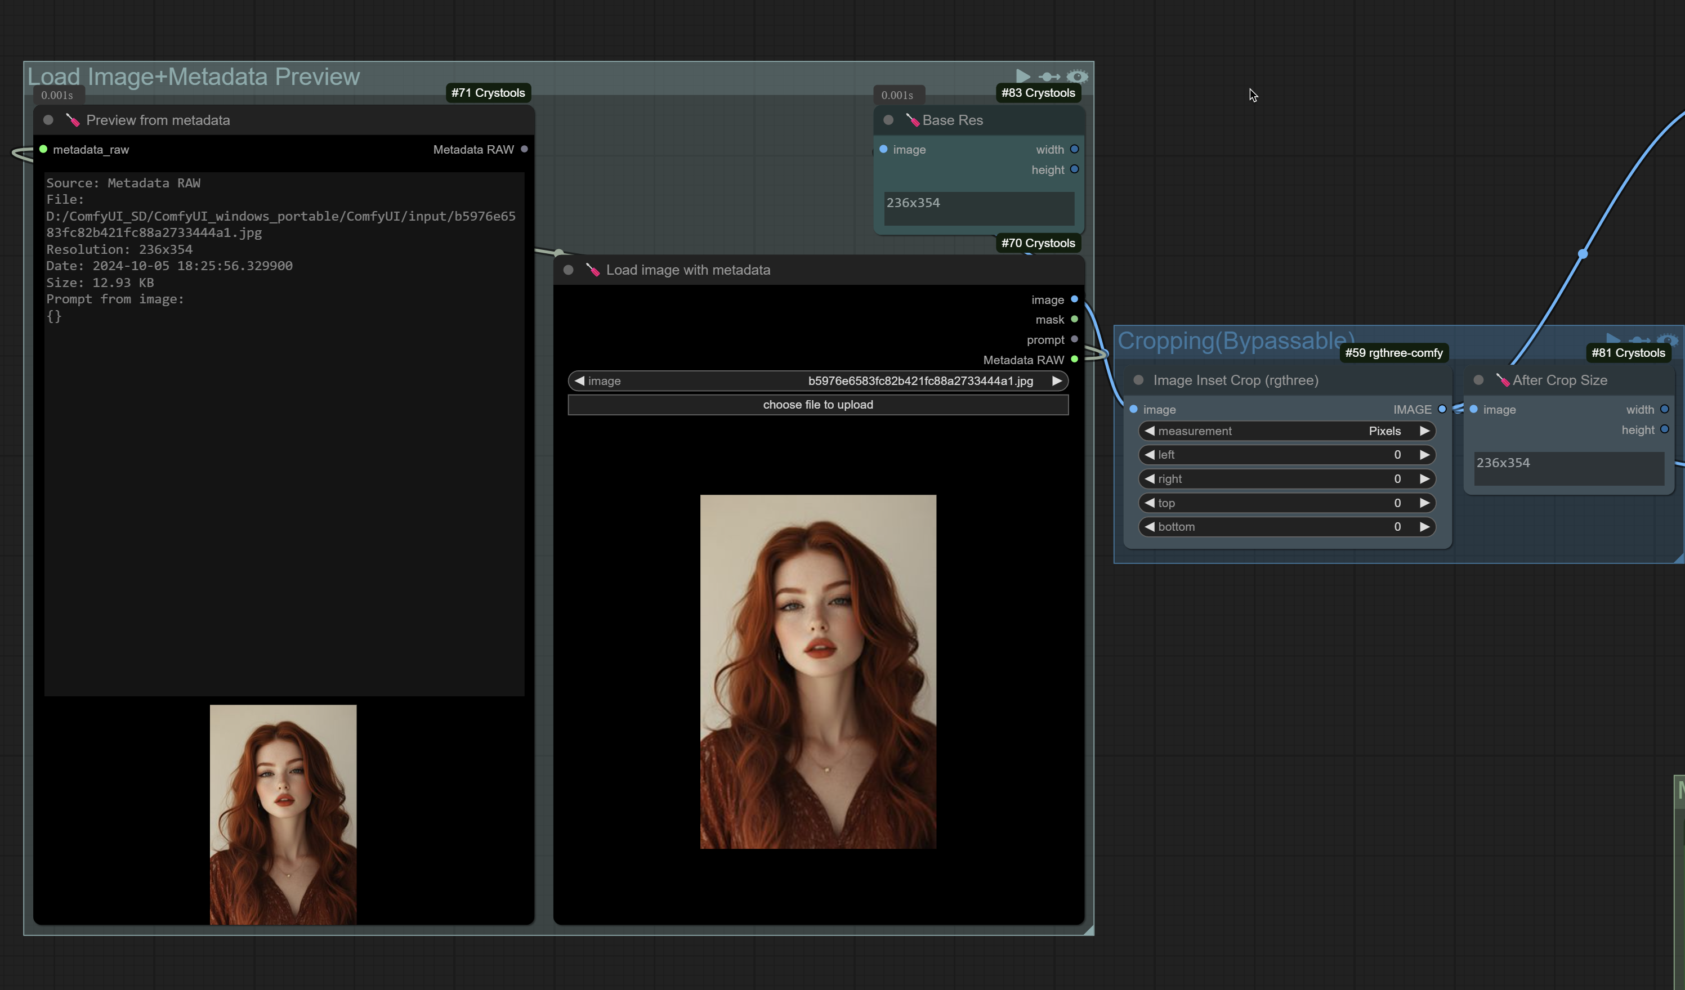Select next image file with right arrow

(x=1057, y=381)
